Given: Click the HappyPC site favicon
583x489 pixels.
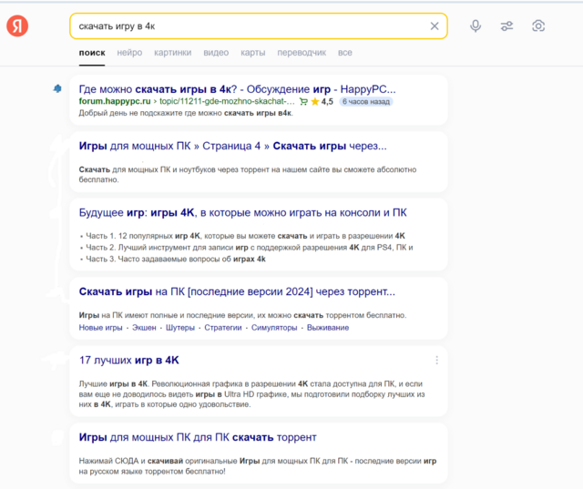Looking at the screenshot, I should pyautogui.click(x=58, y=89).
